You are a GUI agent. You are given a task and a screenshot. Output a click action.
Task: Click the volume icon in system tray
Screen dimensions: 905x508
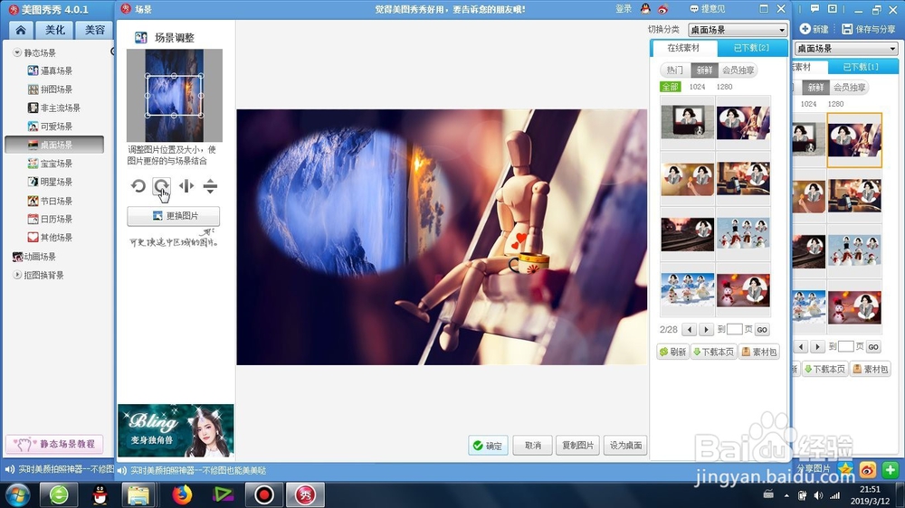(x=818, y=495)
